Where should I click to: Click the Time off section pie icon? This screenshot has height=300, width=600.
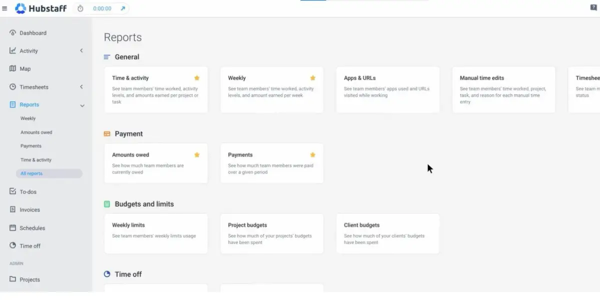(x=107, y=274)
